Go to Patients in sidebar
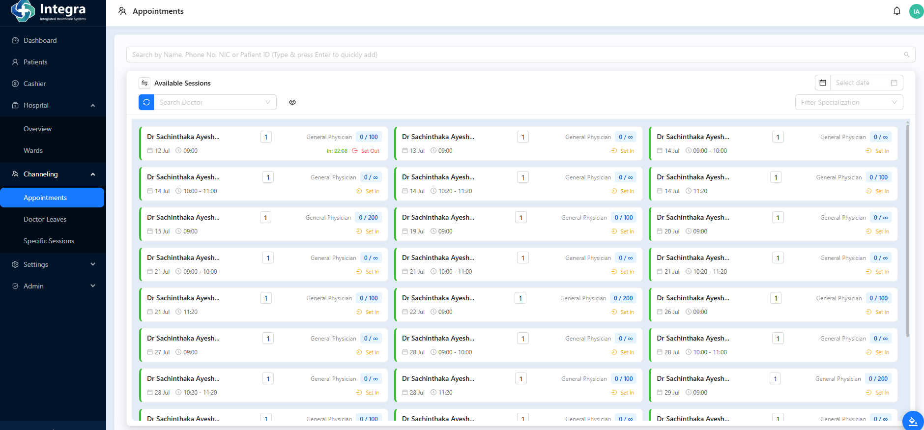The image size is (924, 430). click(53, 62)
